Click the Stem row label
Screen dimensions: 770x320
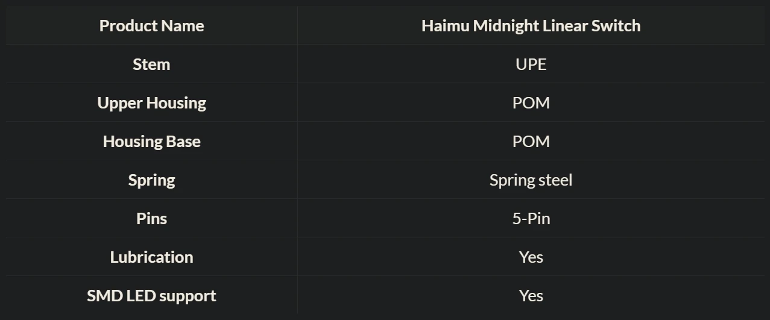[x=151, y=64]
